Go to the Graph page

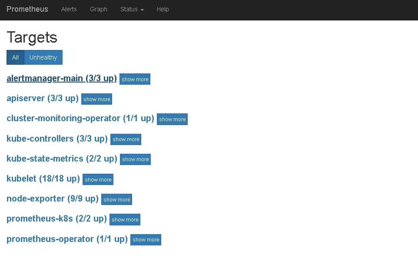[x=98, y=9]
